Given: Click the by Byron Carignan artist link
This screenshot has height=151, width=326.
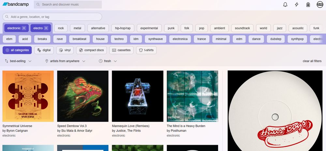Looking at the screenshot, I should tap(15, 131).
